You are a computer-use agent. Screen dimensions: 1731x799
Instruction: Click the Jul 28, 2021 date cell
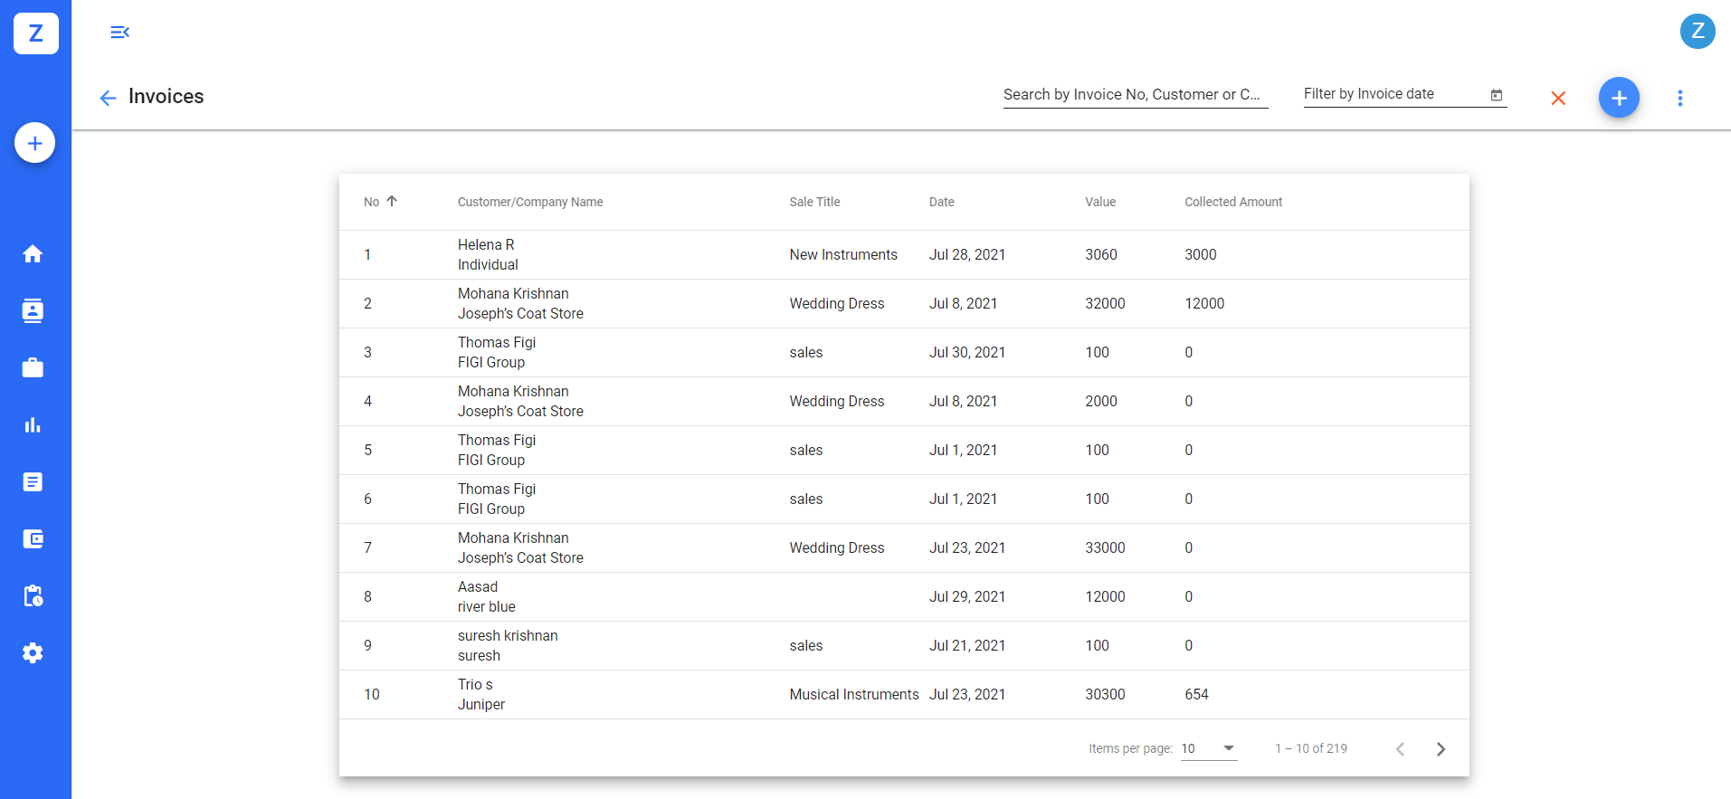(967, 255)
